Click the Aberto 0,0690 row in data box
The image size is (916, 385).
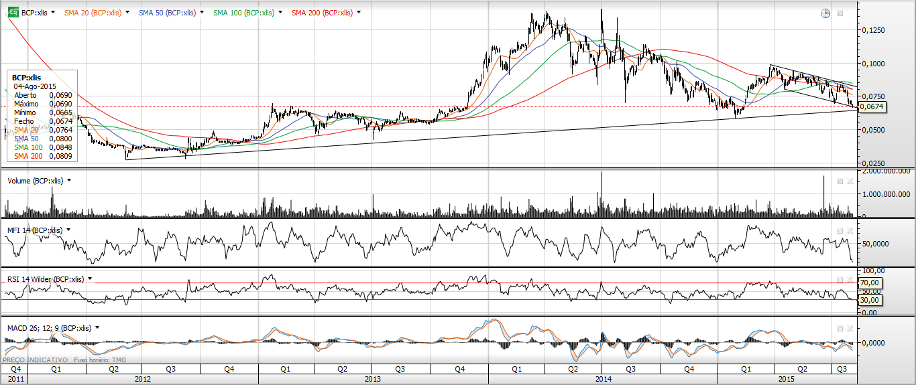44,95
